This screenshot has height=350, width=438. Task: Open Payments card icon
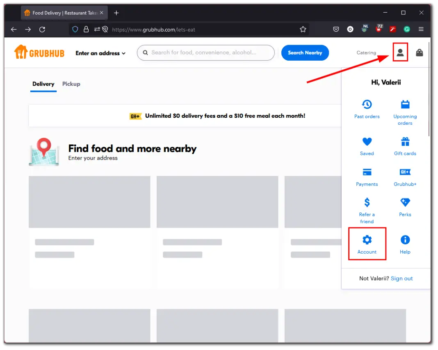pyautogui.click(x=367, y=172)
